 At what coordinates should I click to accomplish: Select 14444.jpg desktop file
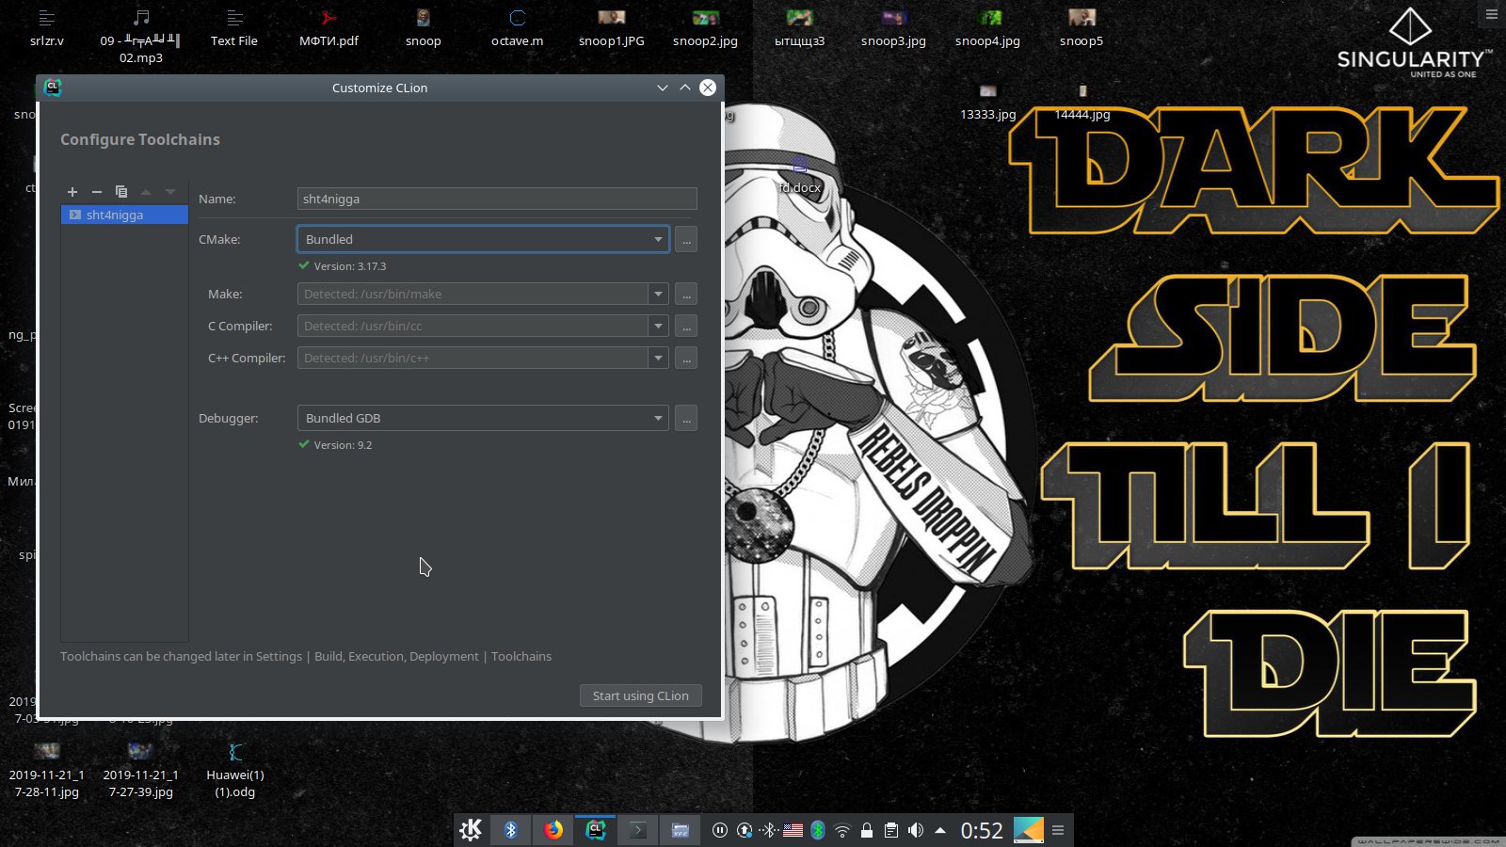(x=1082, y=103)
